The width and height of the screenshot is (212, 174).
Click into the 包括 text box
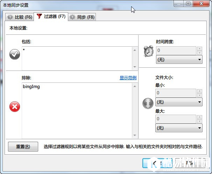(76, 58)
